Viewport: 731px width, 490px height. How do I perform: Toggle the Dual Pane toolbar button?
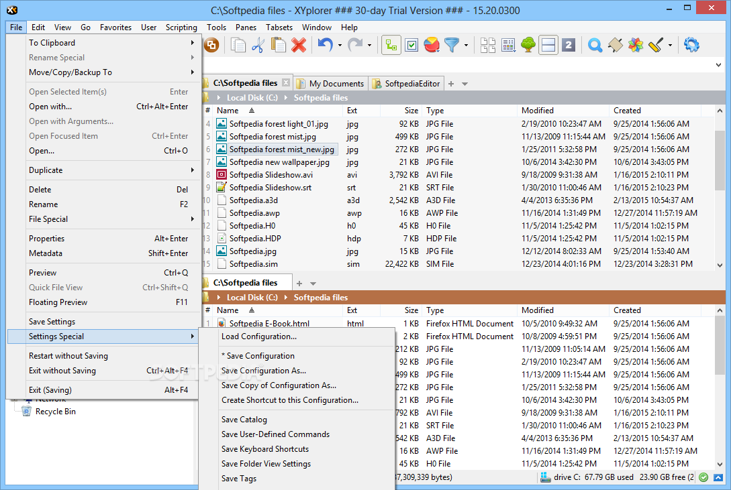548,45
